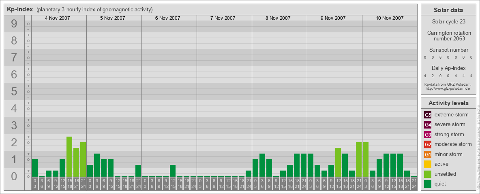Click the 5 Nov 2007 3-6 hour bar
Viewport: 480px width, 194px height.
point(97,165)
